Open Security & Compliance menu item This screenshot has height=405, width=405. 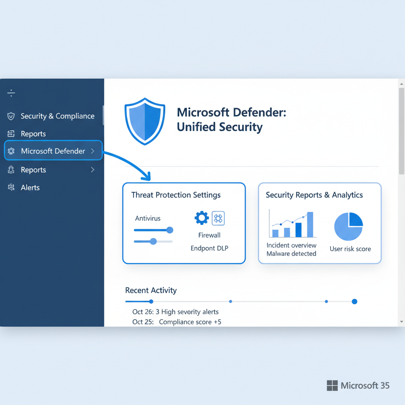coord(51,116)
